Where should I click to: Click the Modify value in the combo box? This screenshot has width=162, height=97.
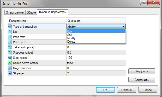71,27
